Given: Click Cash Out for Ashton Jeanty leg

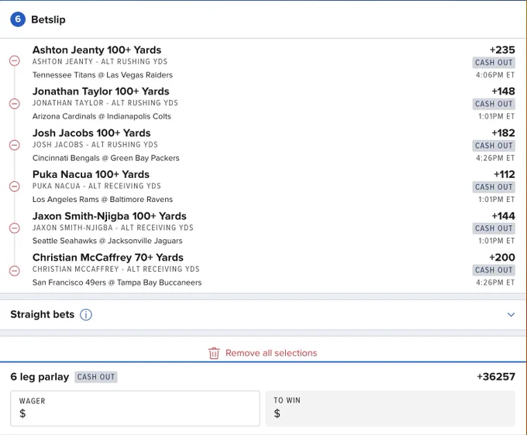Looking at the screenshot, I should pyautogui.click(x=494, y=63).
